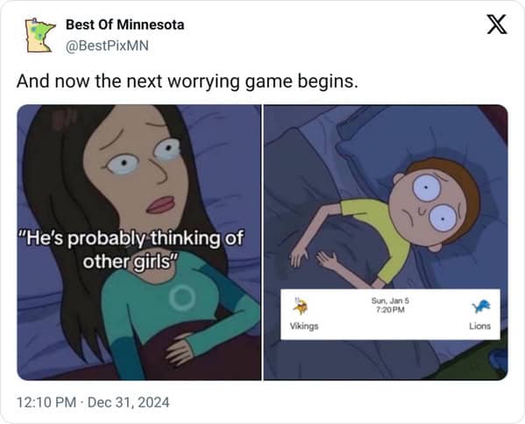Click the X logo icon
This screenshot has width=525, height=424.
(497, 25)
